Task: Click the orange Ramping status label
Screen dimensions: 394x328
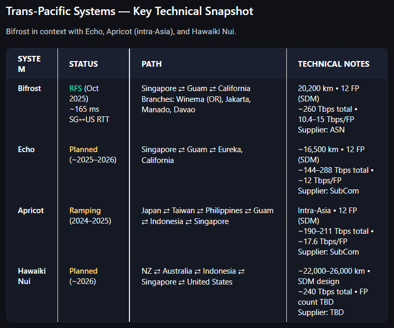Action: pyautogui.click(x=85, y=211)
